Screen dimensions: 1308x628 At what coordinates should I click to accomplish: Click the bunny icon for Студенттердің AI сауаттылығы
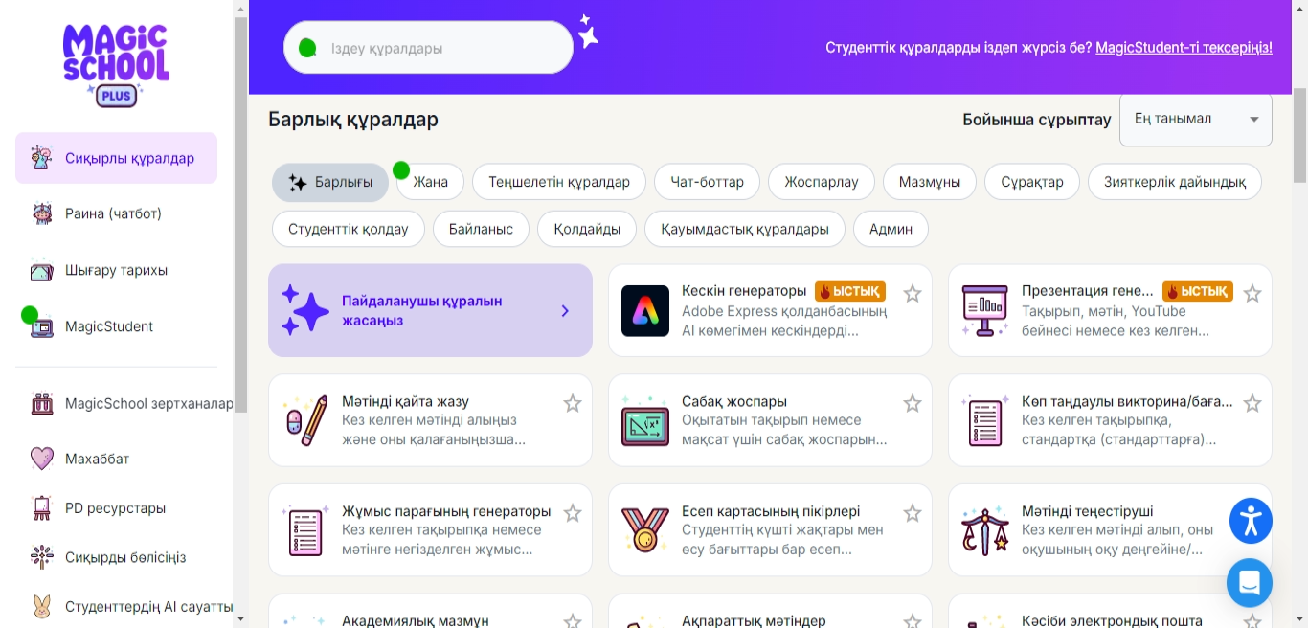click(41, 607)
